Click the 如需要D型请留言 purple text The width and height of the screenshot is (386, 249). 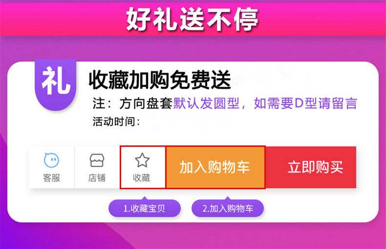click(x=305, y=103)
